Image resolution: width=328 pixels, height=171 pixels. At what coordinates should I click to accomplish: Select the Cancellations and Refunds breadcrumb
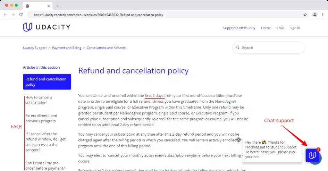pyautogui.click(x=106, y=48)
